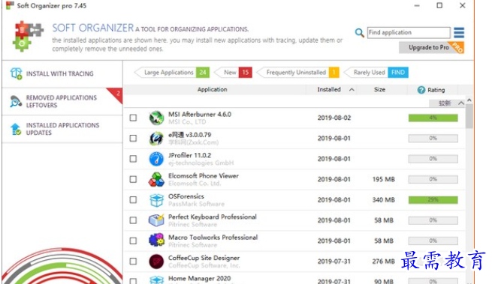
Task: Click the search magnifier icon
Action: pyautogui.click(x=359, y=32)
